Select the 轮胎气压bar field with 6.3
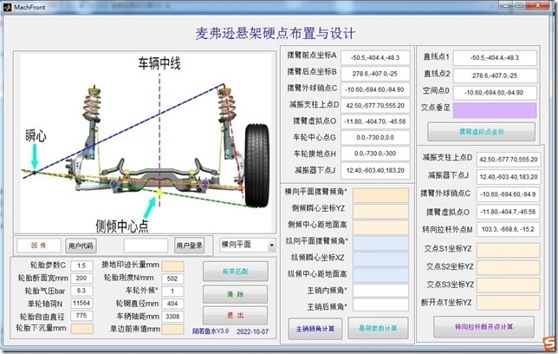 click(x=81, y=291)
